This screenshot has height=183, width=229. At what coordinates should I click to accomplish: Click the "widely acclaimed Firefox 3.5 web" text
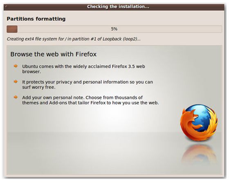pos(109,66)
